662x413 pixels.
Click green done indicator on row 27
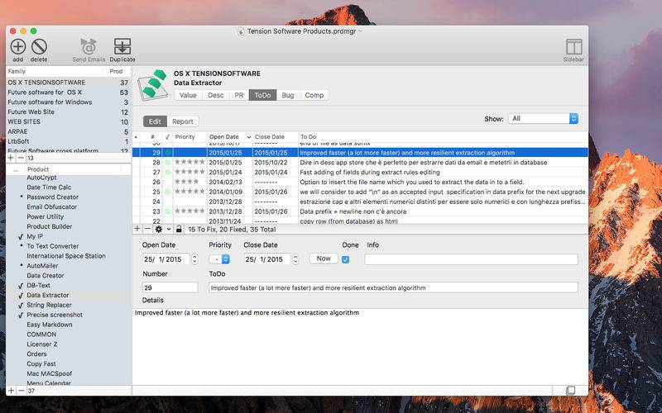click(x=168, y=172)
